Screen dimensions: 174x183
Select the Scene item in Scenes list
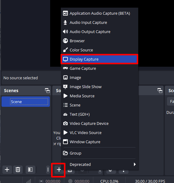click(x=26, y=102)
